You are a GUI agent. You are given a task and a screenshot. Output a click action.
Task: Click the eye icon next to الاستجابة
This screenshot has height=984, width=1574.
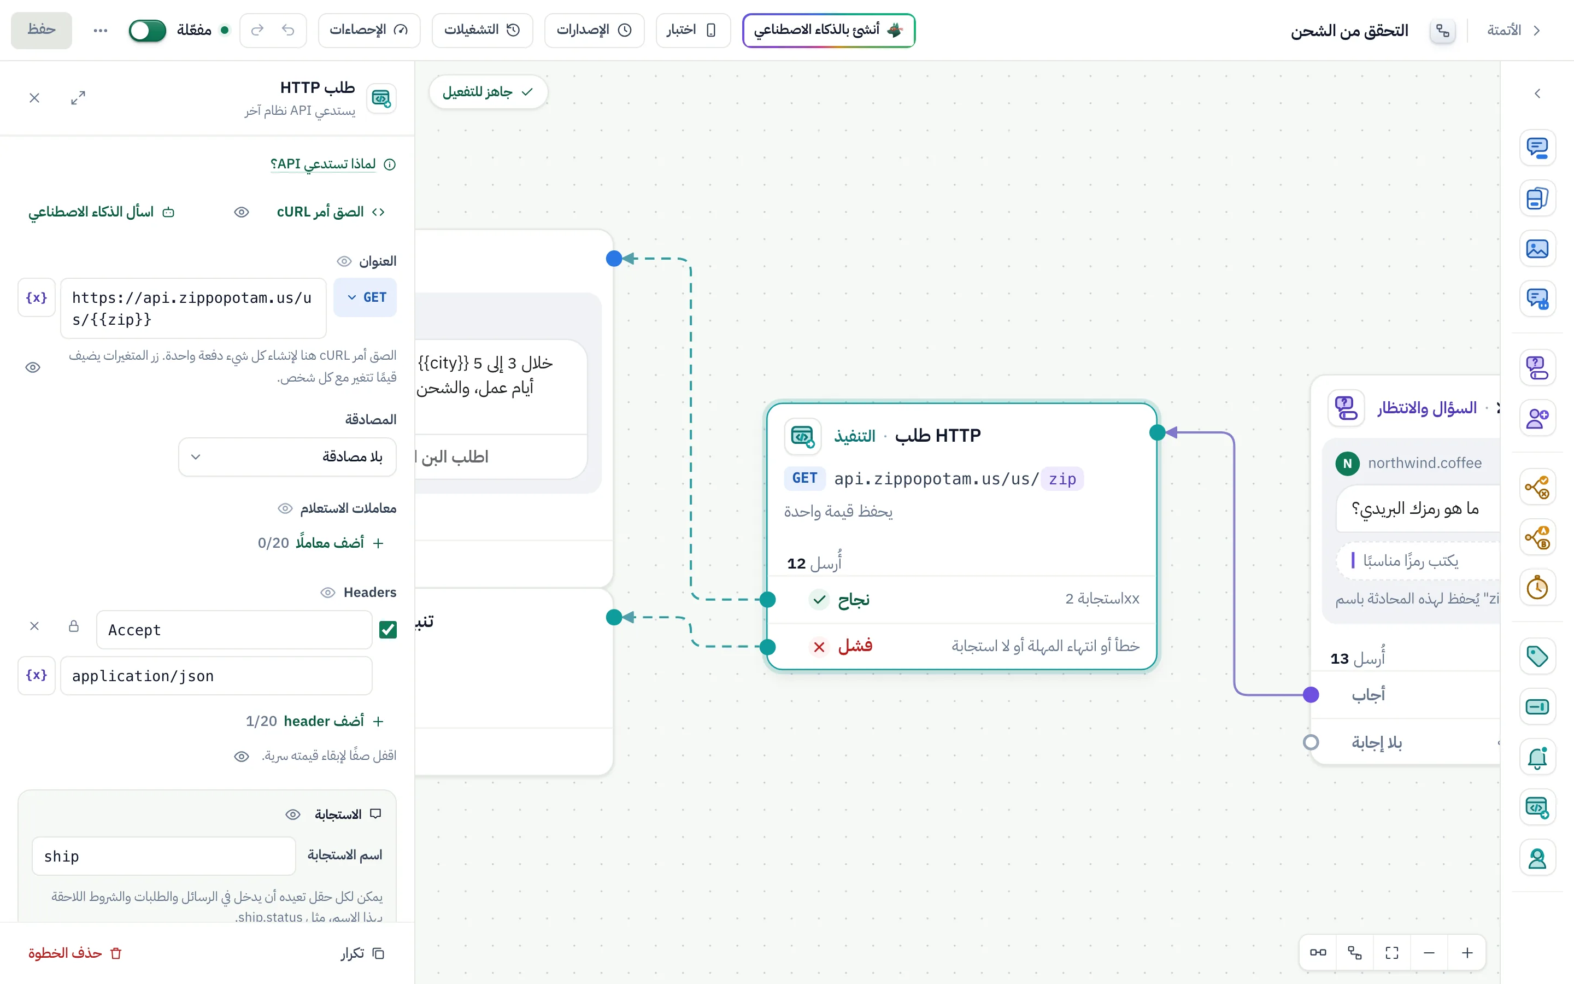(x=293, y=814)
